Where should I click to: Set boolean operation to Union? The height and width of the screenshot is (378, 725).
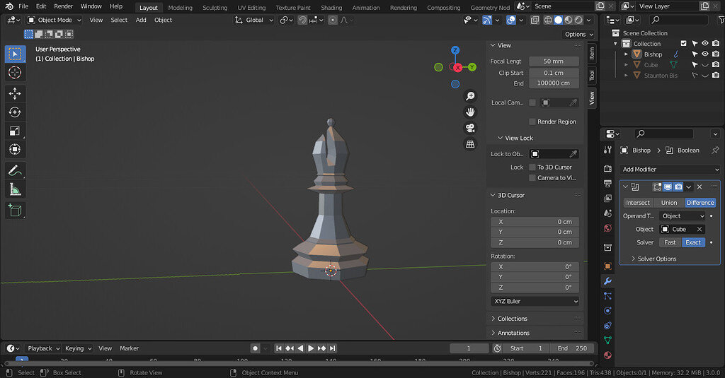[x=668, y=203]
